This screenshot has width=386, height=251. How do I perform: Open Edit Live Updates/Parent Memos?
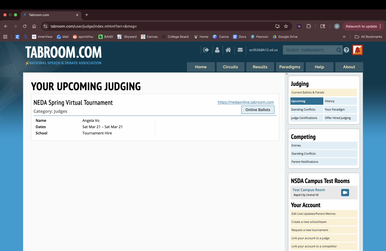pos(324,214)
